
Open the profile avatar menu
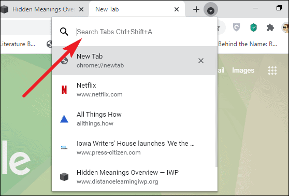coord(285,27)
